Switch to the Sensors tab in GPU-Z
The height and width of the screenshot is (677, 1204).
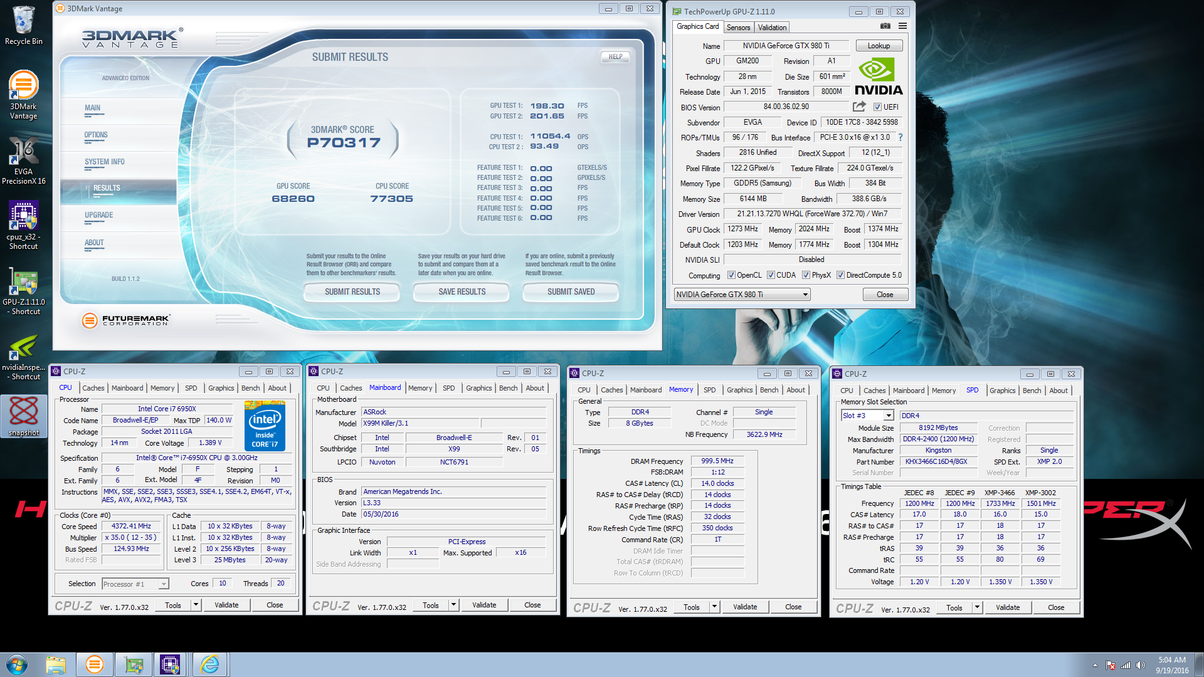pos(738,28)
